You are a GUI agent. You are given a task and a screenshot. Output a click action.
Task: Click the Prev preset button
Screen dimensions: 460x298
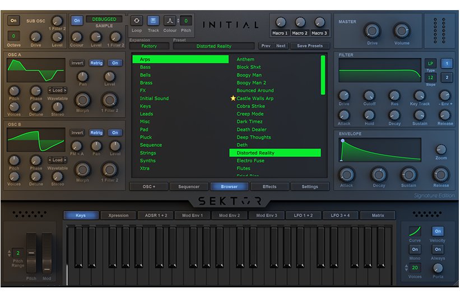point(266,46)
